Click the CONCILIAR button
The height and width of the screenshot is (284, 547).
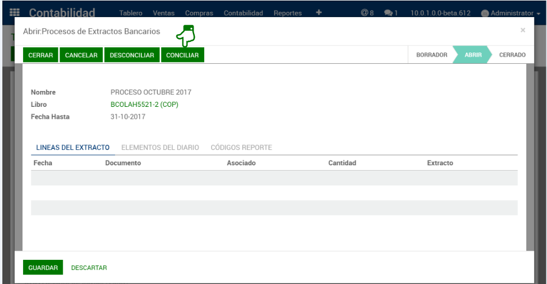[182, 56]
